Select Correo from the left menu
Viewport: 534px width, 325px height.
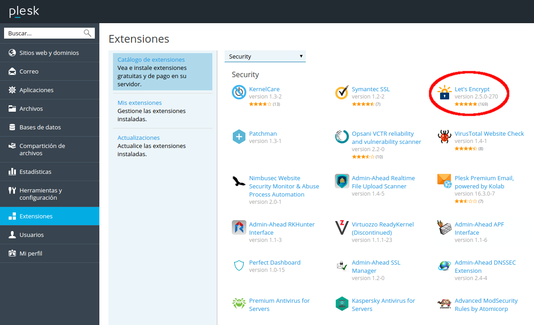click(29, 71)
